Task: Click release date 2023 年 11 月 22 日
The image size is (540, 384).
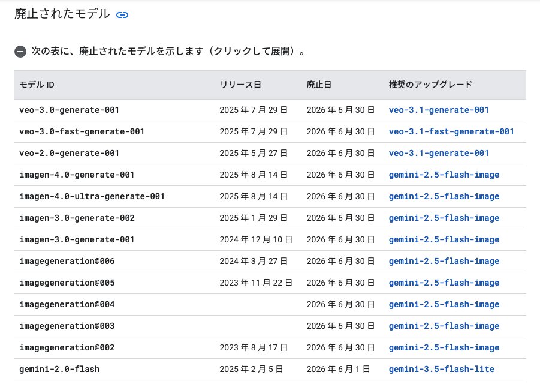Action: (x=256, y=283)
